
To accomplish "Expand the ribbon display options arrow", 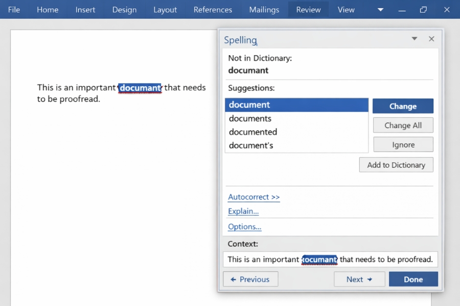I will coord(380,10).
